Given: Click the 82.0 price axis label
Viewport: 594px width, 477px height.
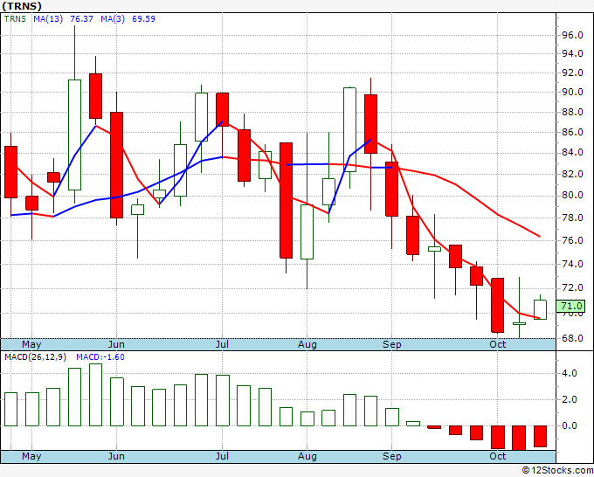Looking at the screenshot, I should click(572, 174).
